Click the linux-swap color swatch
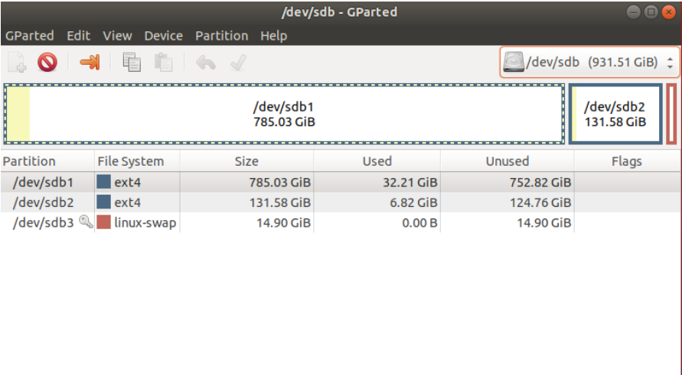The width and height of the screenshot is (682, 375). tap(103, 222)
